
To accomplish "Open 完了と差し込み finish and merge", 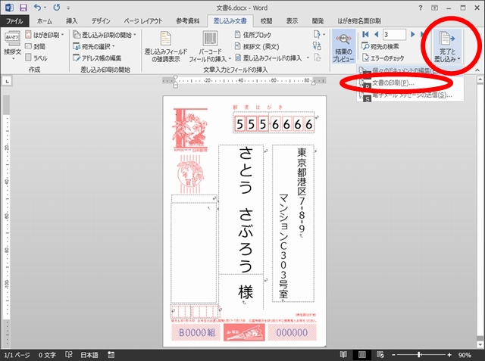I will coord(447,47).
